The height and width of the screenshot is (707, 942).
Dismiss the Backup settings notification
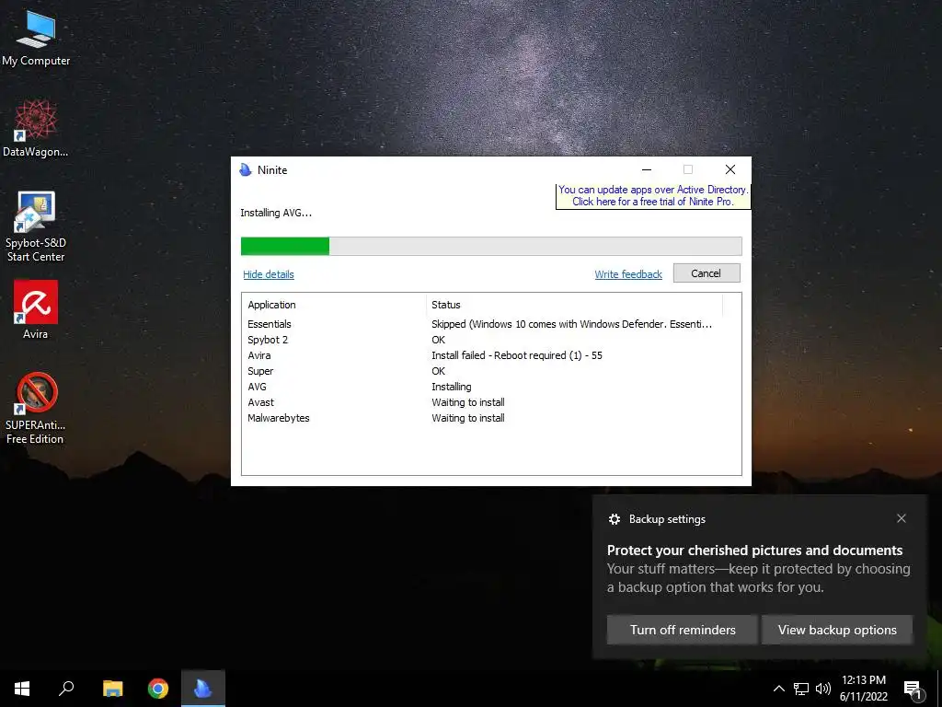tap(902, 518)
